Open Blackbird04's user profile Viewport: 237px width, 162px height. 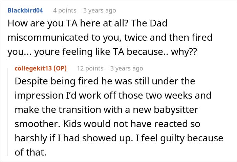[x=25, y=10]
